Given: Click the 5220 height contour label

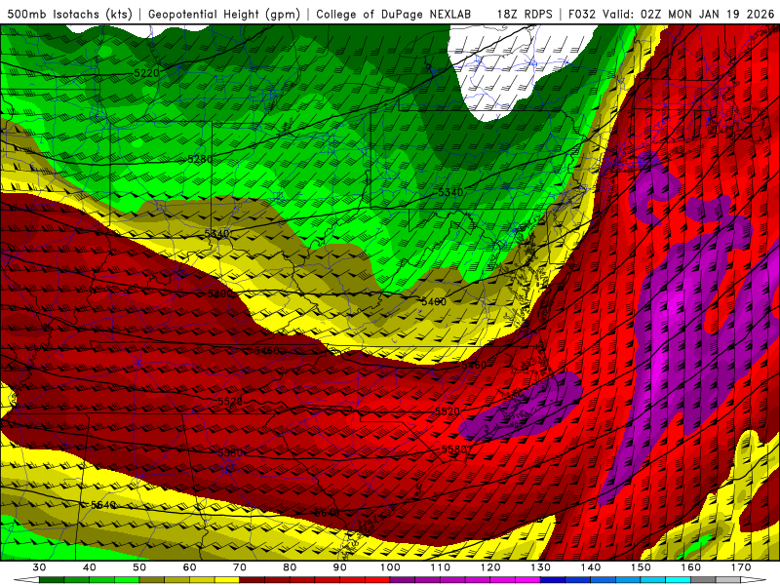Looking at the screenshot, I should [146, 73].
